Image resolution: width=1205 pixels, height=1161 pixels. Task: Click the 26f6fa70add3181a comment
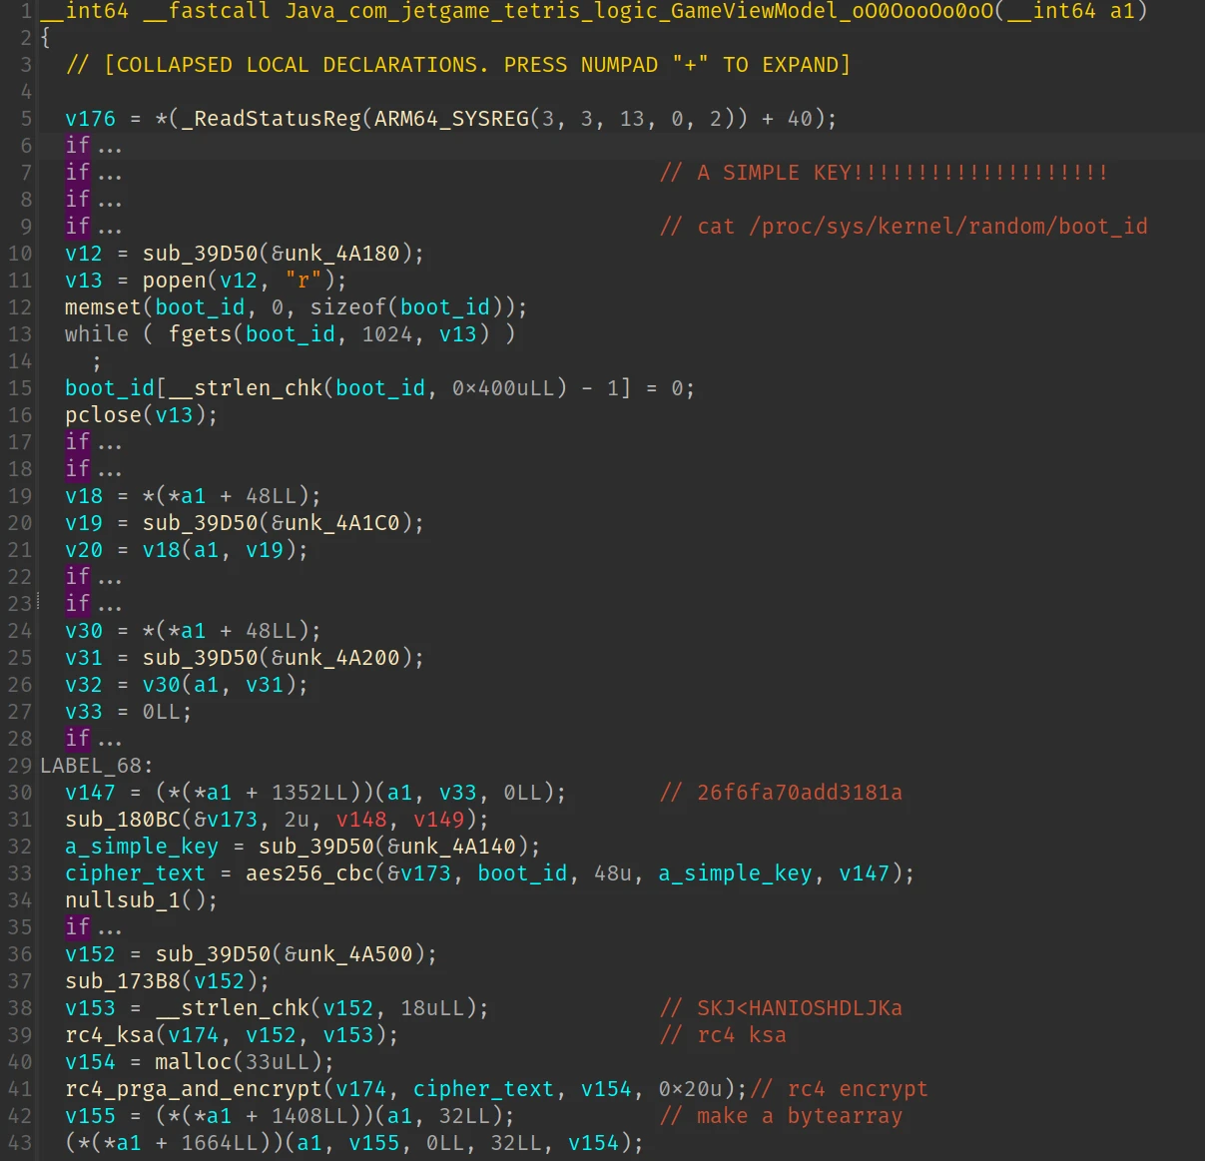tap(799, 793)
